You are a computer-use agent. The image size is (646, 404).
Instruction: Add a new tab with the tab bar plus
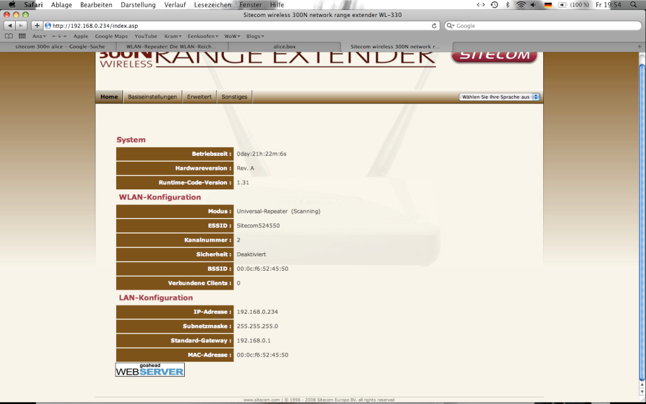[x=640, y=47]
